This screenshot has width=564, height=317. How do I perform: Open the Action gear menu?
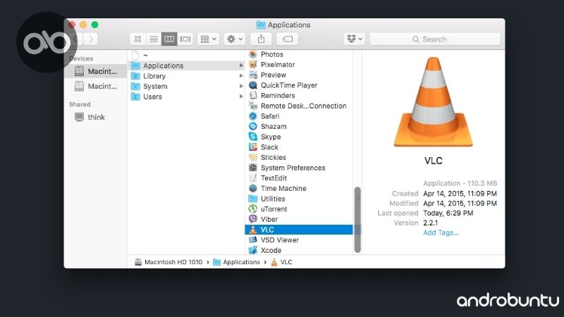[x=235, y=39]
